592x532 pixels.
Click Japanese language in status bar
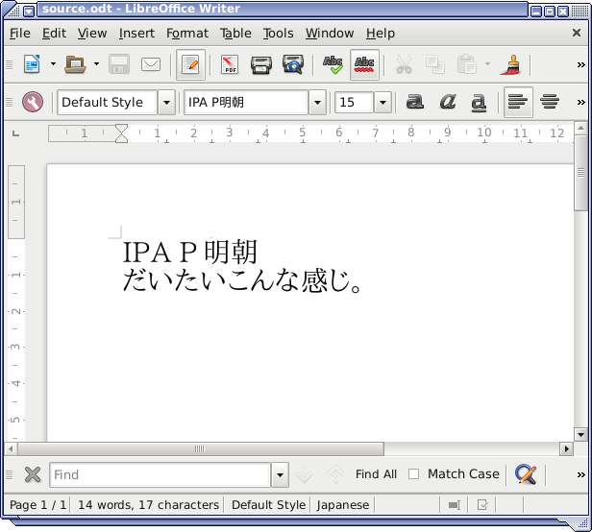pyautogui.click(x=343, y=505)
